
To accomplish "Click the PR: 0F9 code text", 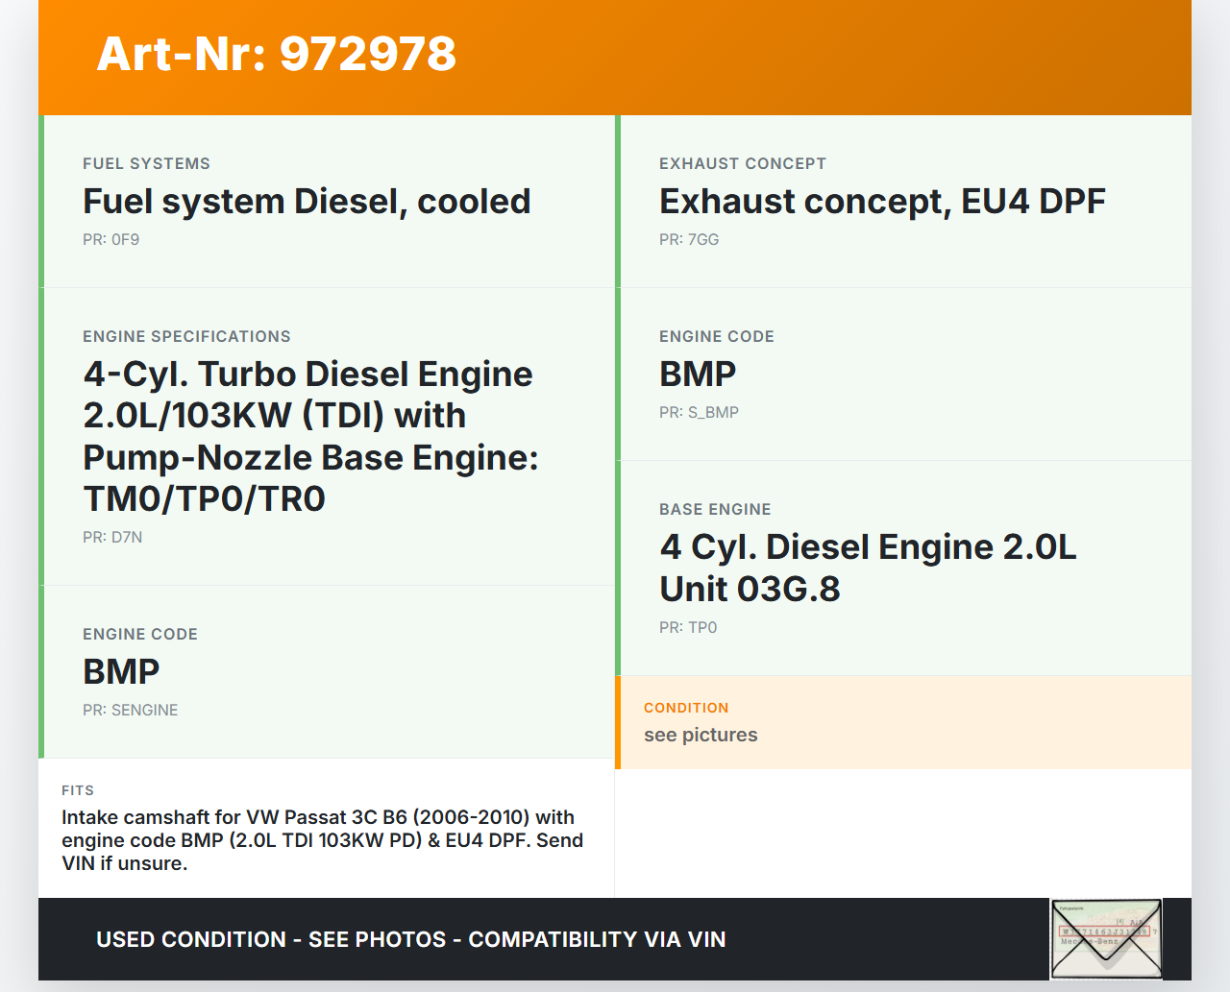I will coord(111,240).
